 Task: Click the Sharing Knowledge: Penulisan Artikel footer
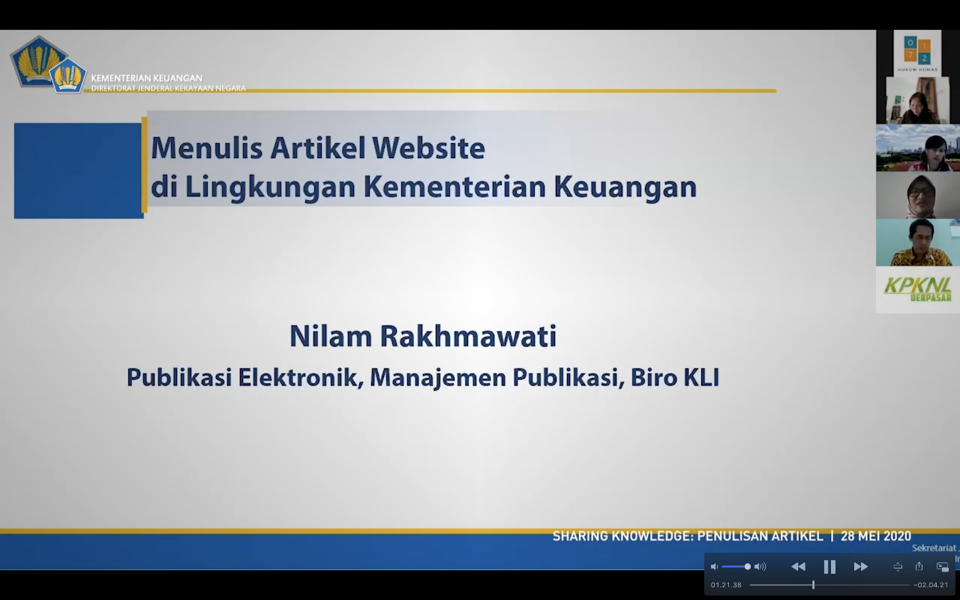(688, 536)
